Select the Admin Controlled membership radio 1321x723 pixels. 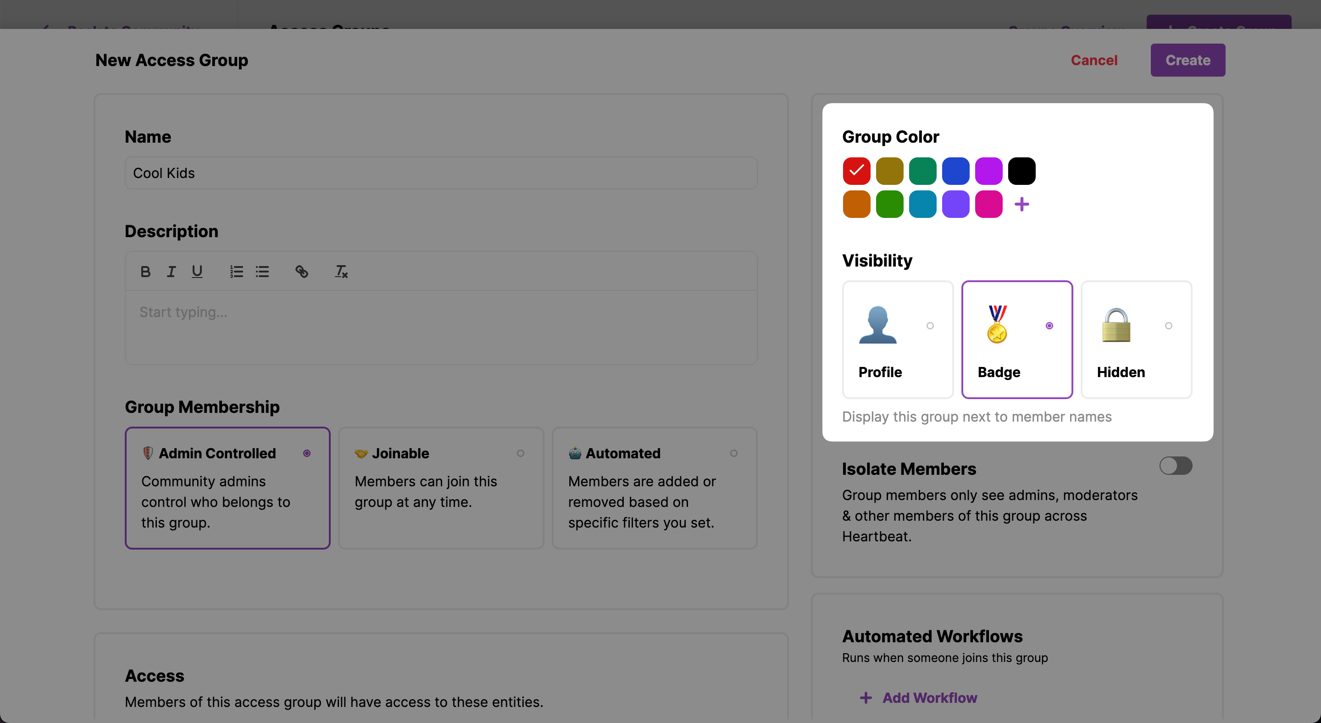click(x=307, y=453)
